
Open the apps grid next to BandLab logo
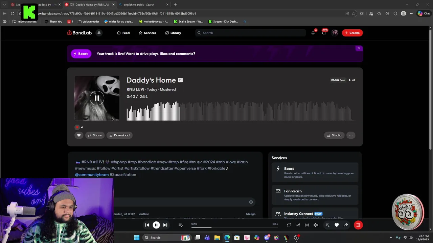(99, 33)
